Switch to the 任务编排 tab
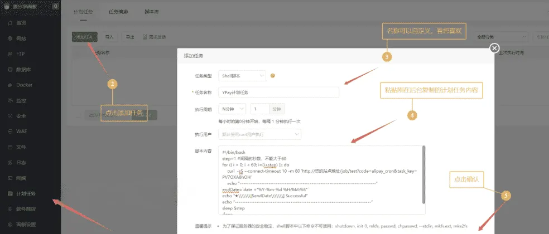 point(118,12)
